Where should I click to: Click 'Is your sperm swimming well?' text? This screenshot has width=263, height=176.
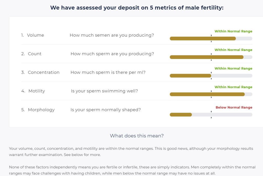point(104,91)
